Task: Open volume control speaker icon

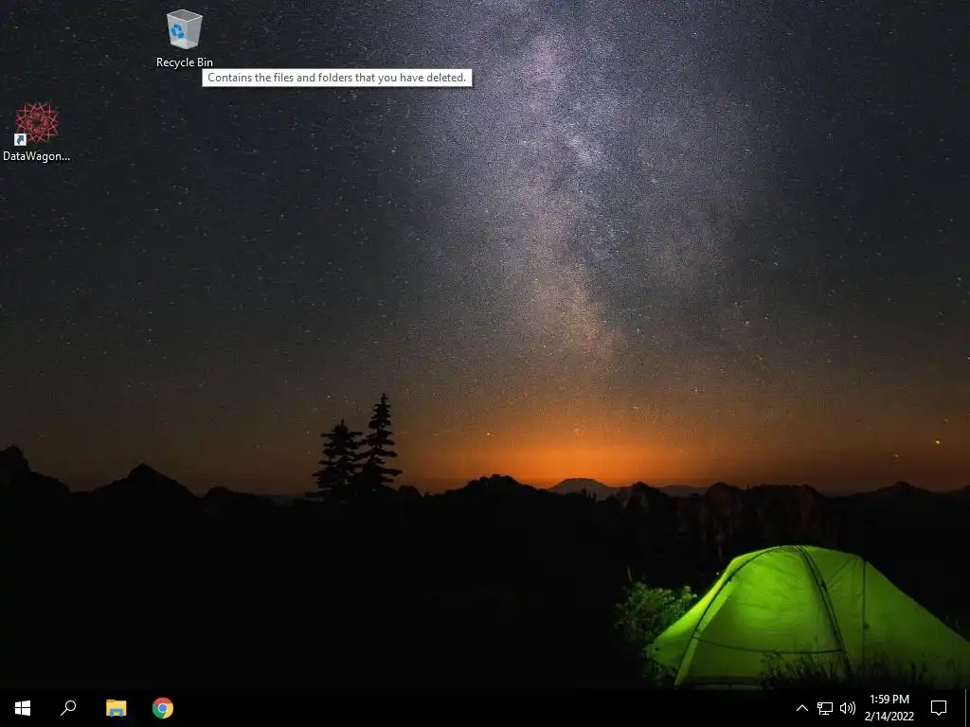Action: [848, 708]
